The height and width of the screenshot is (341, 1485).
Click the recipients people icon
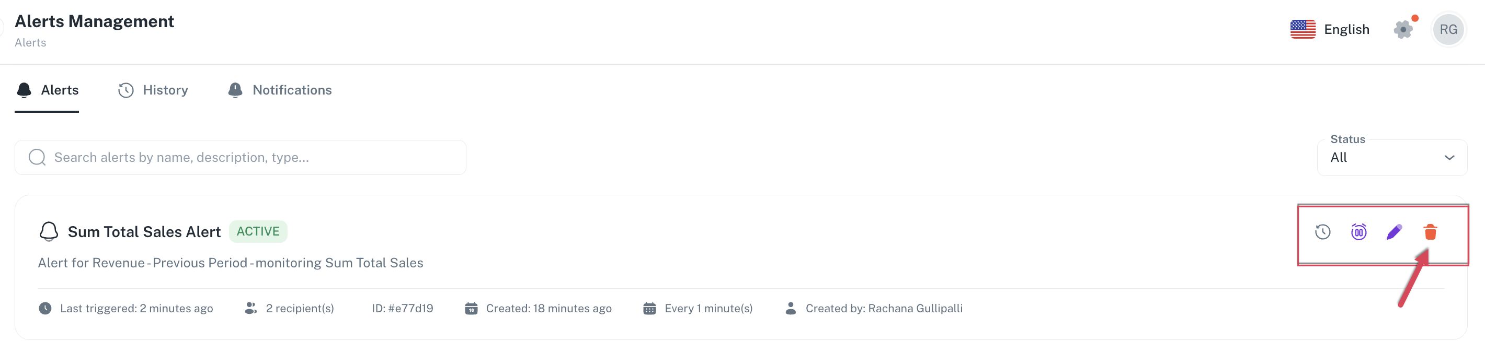(x=250, y=308)
